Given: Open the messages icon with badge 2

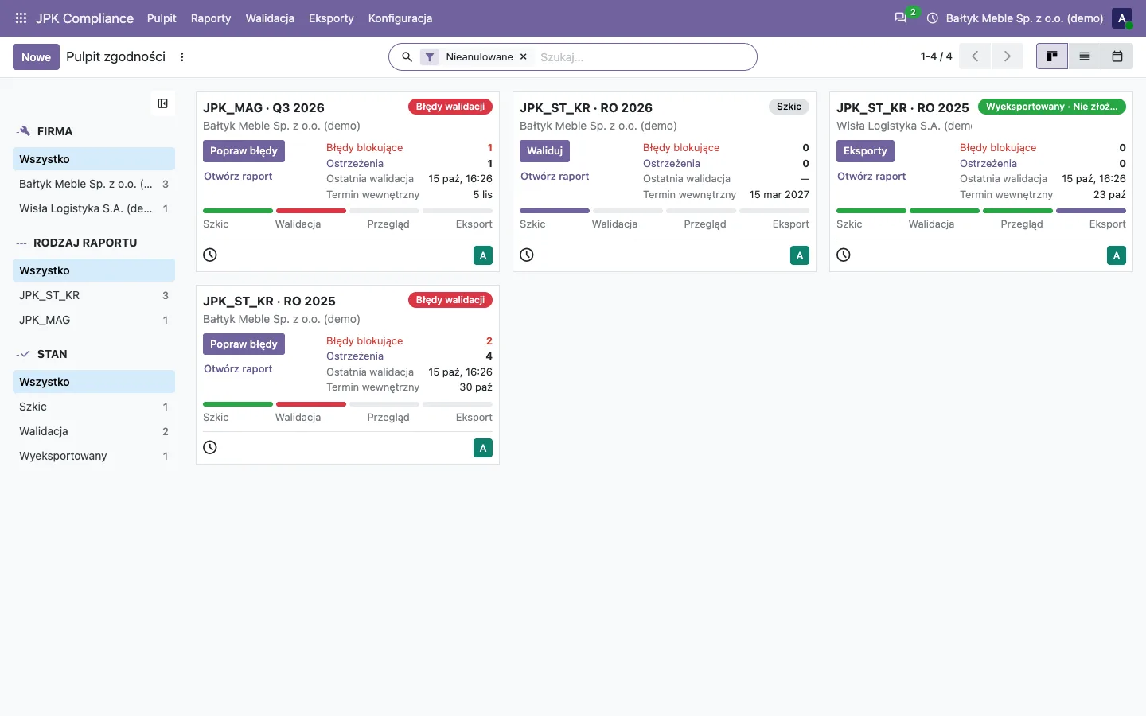Looking at the screenshot, I should (x=902, y=18).
